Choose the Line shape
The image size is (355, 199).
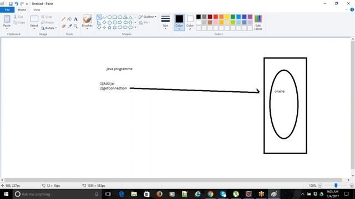(x=99, y=17)
